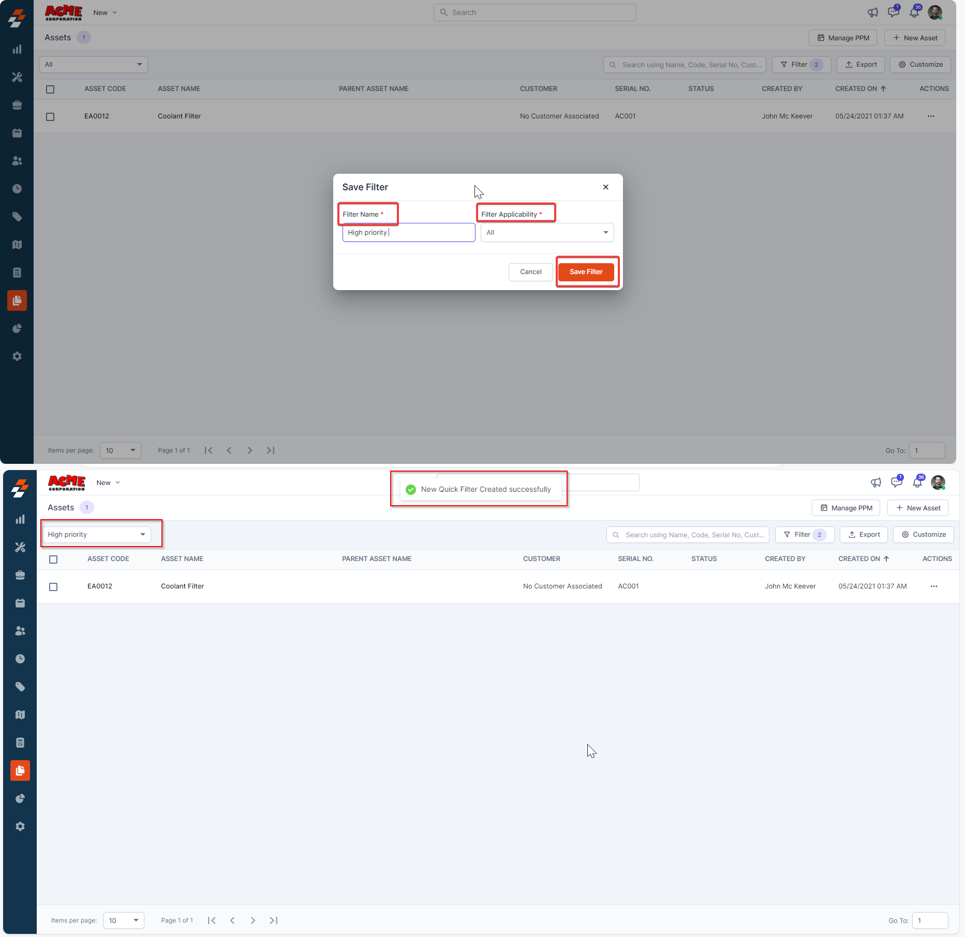The image size is (965, 937).
Task: Open notifications bell beside the success toast
Action: coord(917,482)
